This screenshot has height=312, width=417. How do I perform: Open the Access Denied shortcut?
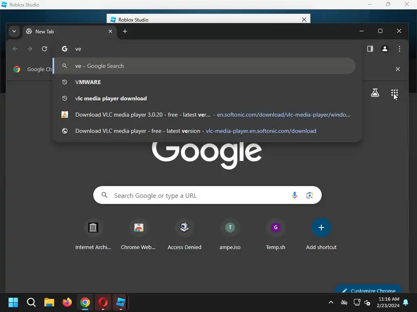click(x=184, y=234)
